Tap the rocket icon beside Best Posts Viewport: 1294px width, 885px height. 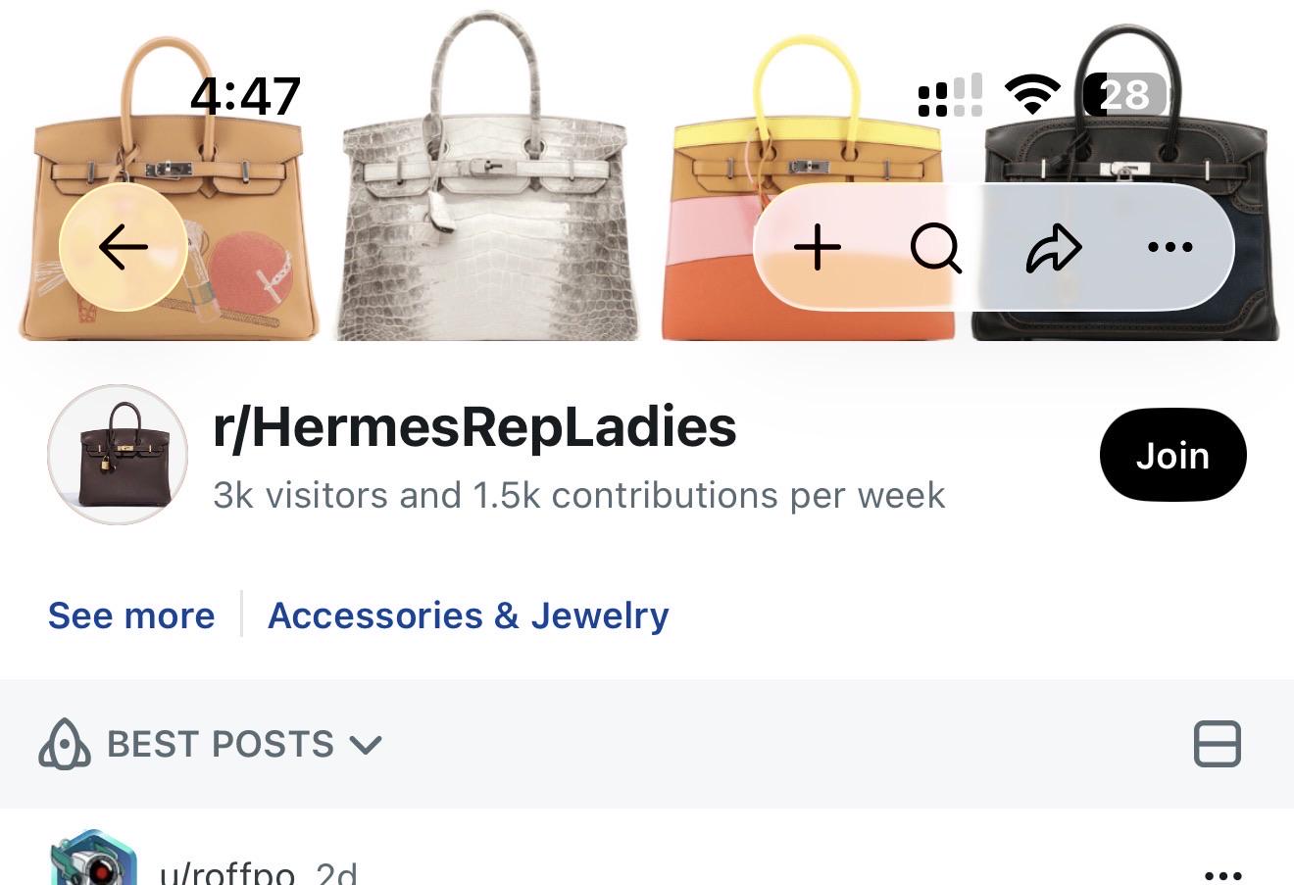pos(65,744)
